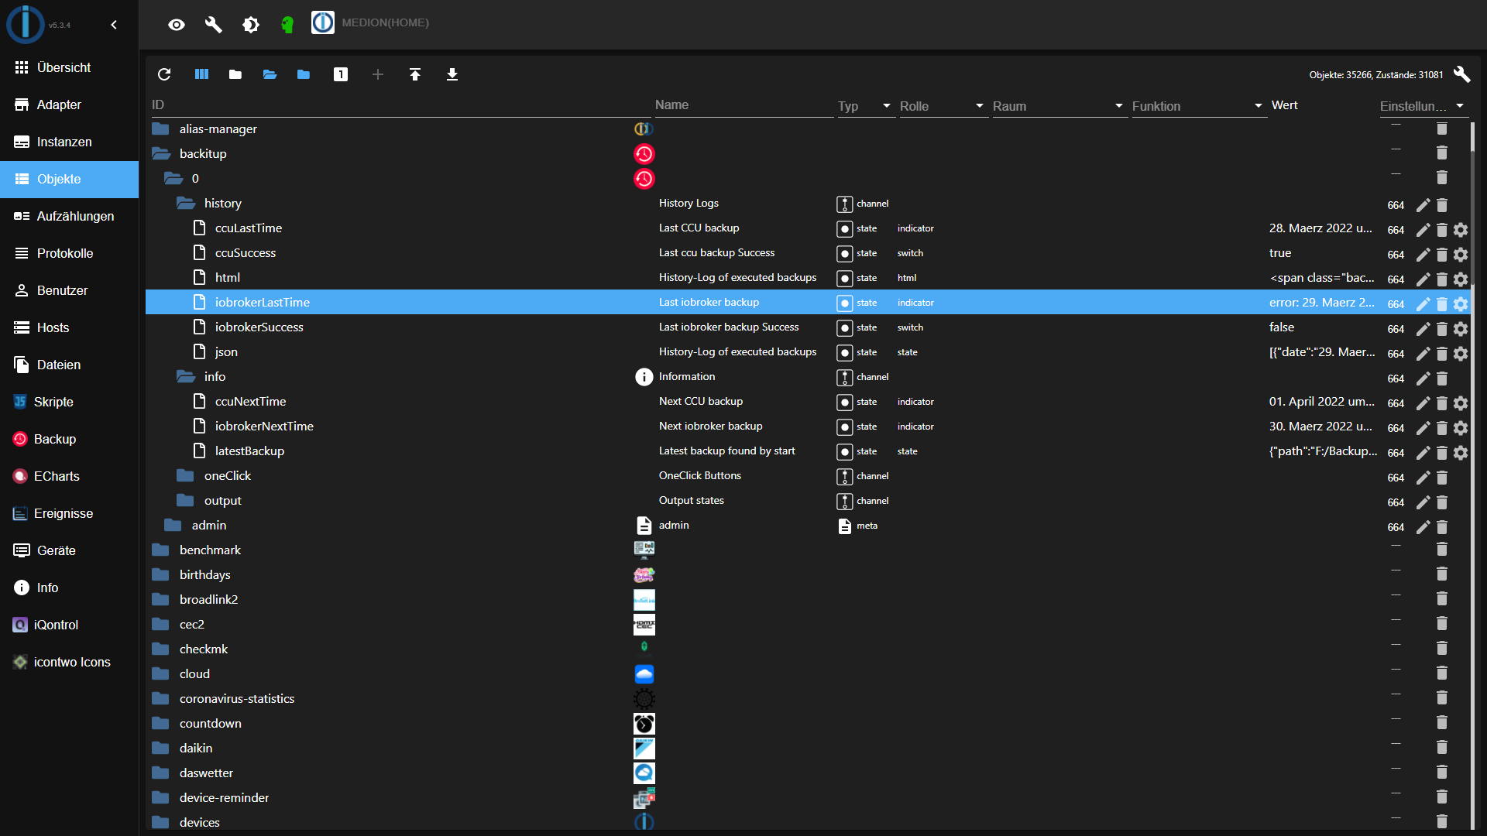Expand the benchmark folder
This screenshot has height=836, width=1487.
click(160, 550)
